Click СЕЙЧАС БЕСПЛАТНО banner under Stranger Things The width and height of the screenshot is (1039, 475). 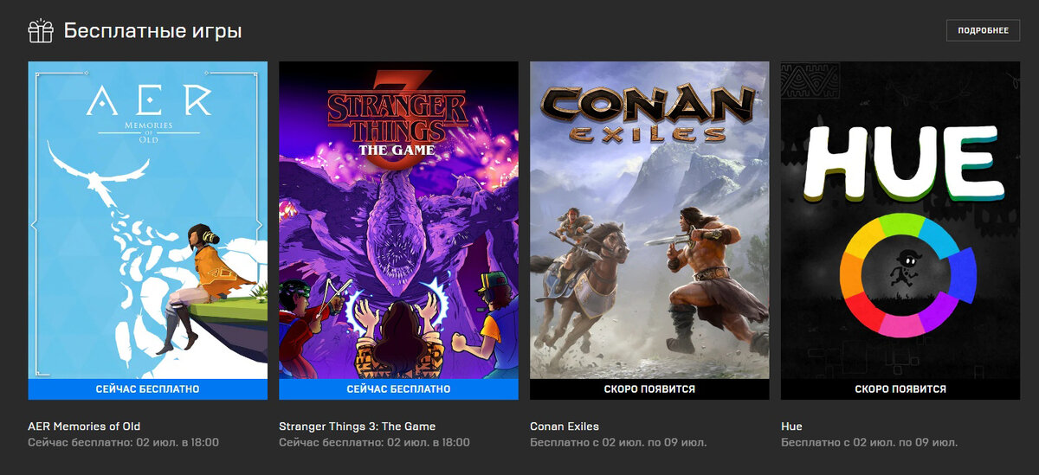tap(398, 389)
